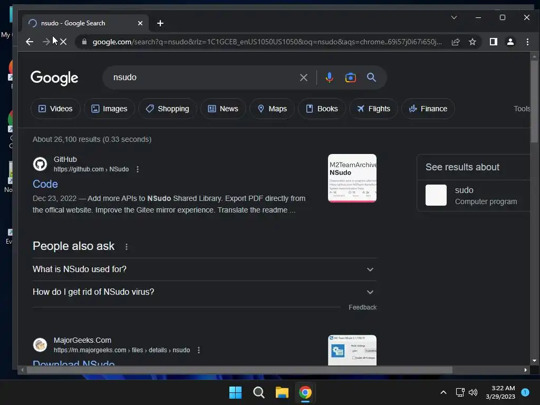Open Windows taskbar Search
This screenshot has width=540, height=405.
tap(258, 392)
